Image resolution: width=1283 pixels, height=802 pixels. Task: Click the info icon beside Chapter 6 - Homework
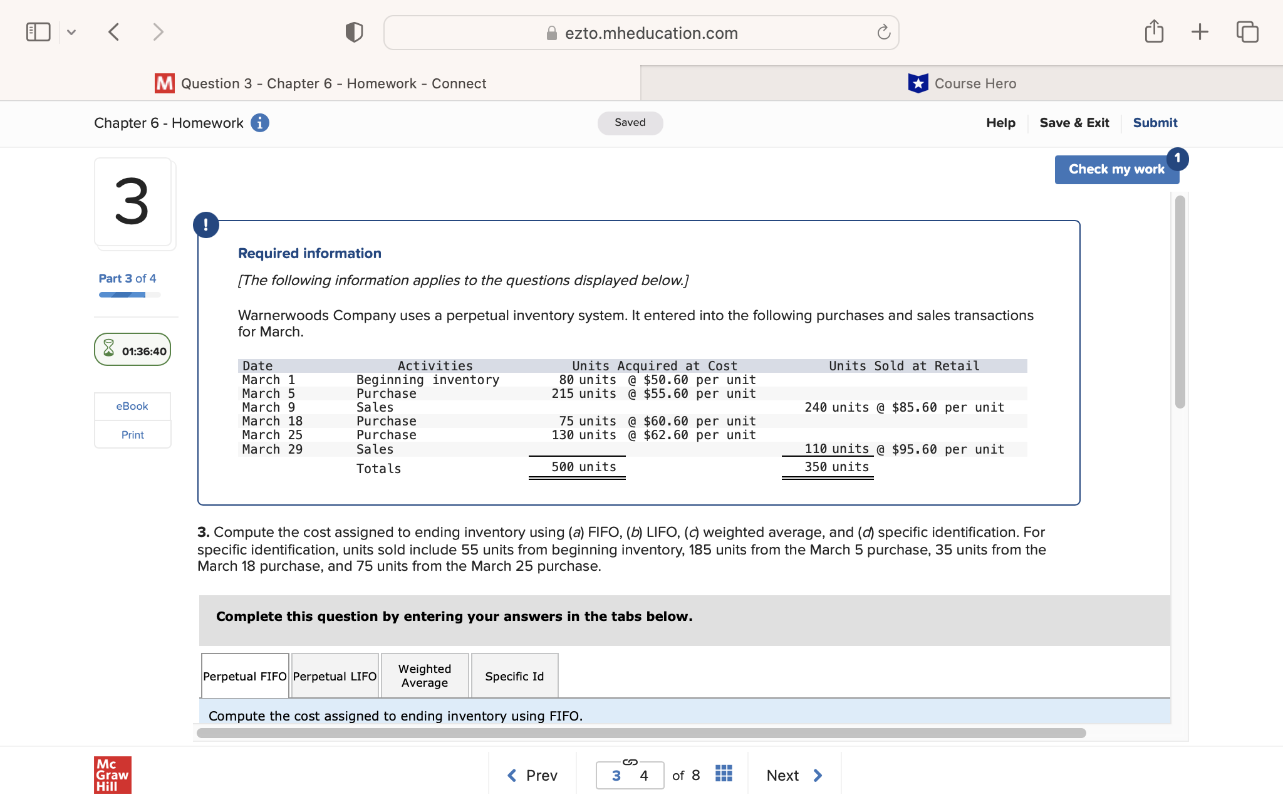tap(259, 123)
